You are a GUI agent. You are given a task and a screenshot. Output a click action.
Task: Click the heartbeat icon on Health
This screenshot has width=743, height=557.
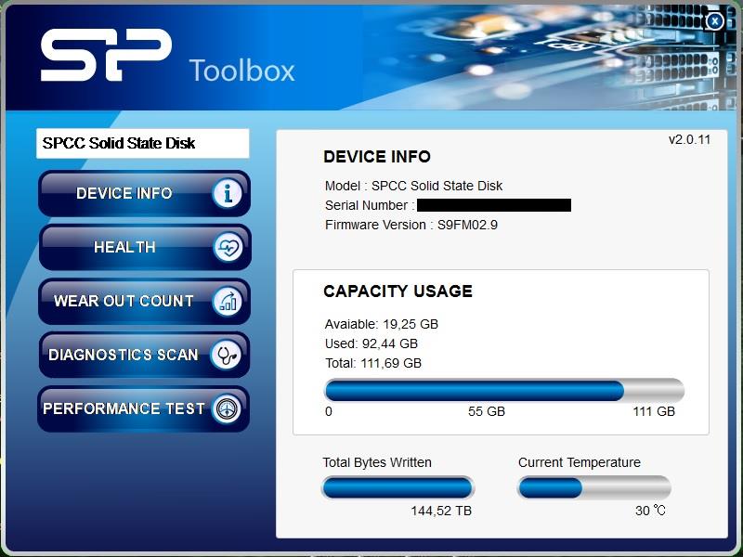[228, 247]
